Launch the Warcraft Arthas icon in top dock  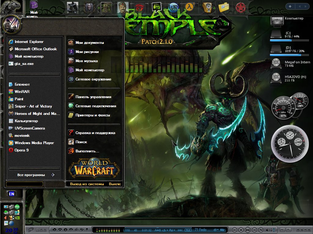click(89, 8)
